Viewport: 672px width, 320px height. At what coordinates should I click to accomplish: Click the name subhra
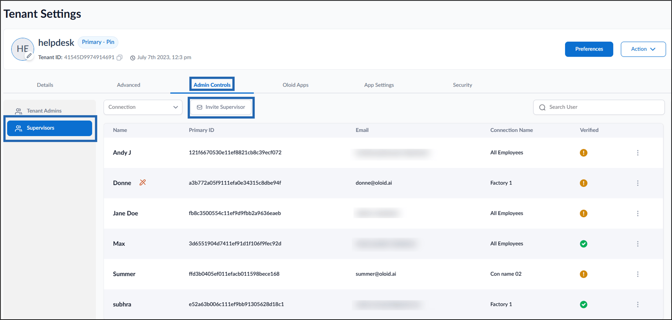click(122, 304)
